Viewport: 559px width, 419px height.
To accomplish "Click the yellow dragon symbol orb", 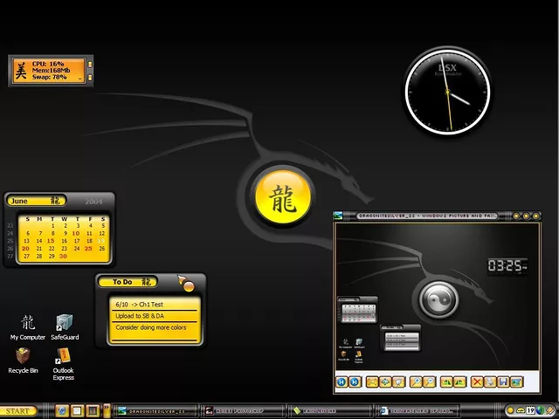I will click(x=284, y=196).
